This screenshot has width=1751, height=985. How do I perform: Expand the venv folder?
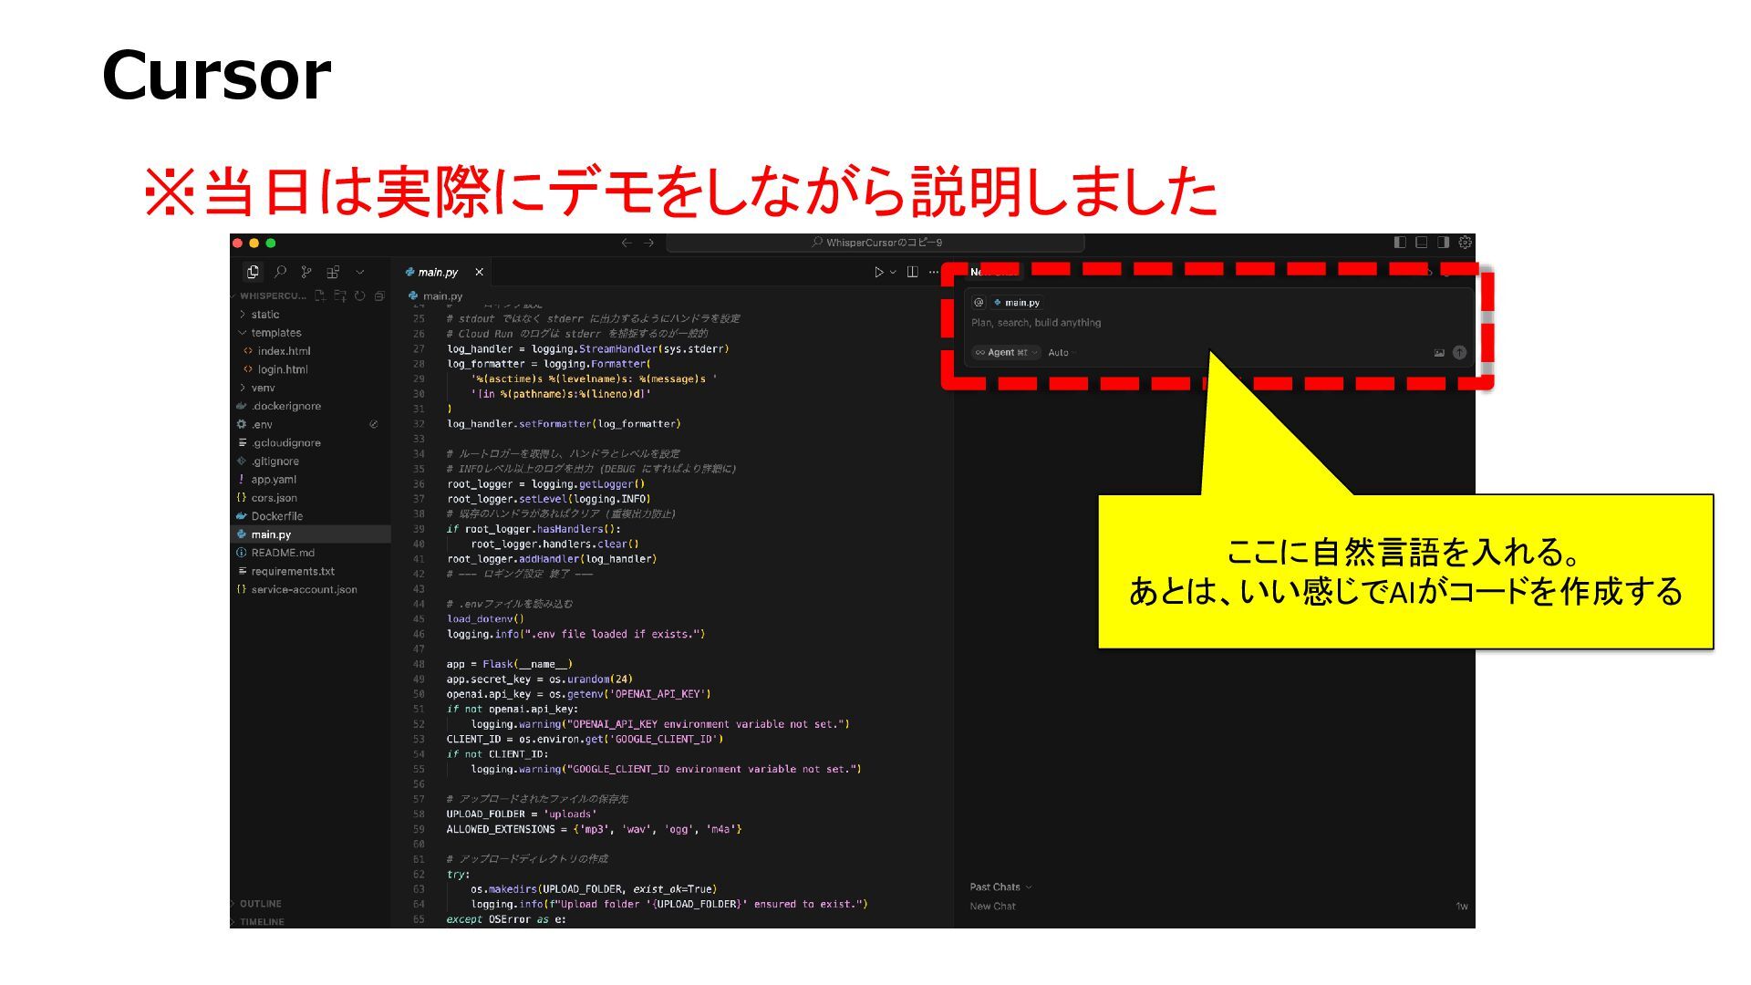click(310, 388)
